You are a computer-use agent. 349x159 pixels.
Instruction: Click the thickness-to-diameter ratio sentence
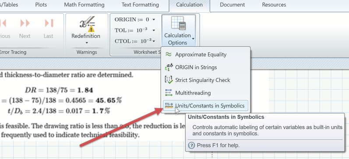67,75
